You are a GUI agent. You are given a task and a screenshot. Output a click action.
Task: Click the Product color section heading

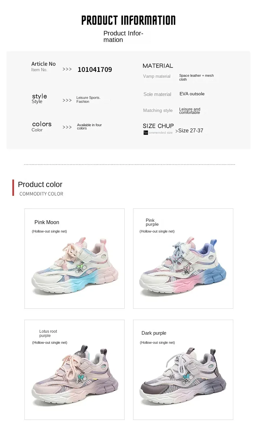click(x=40, y=184)
